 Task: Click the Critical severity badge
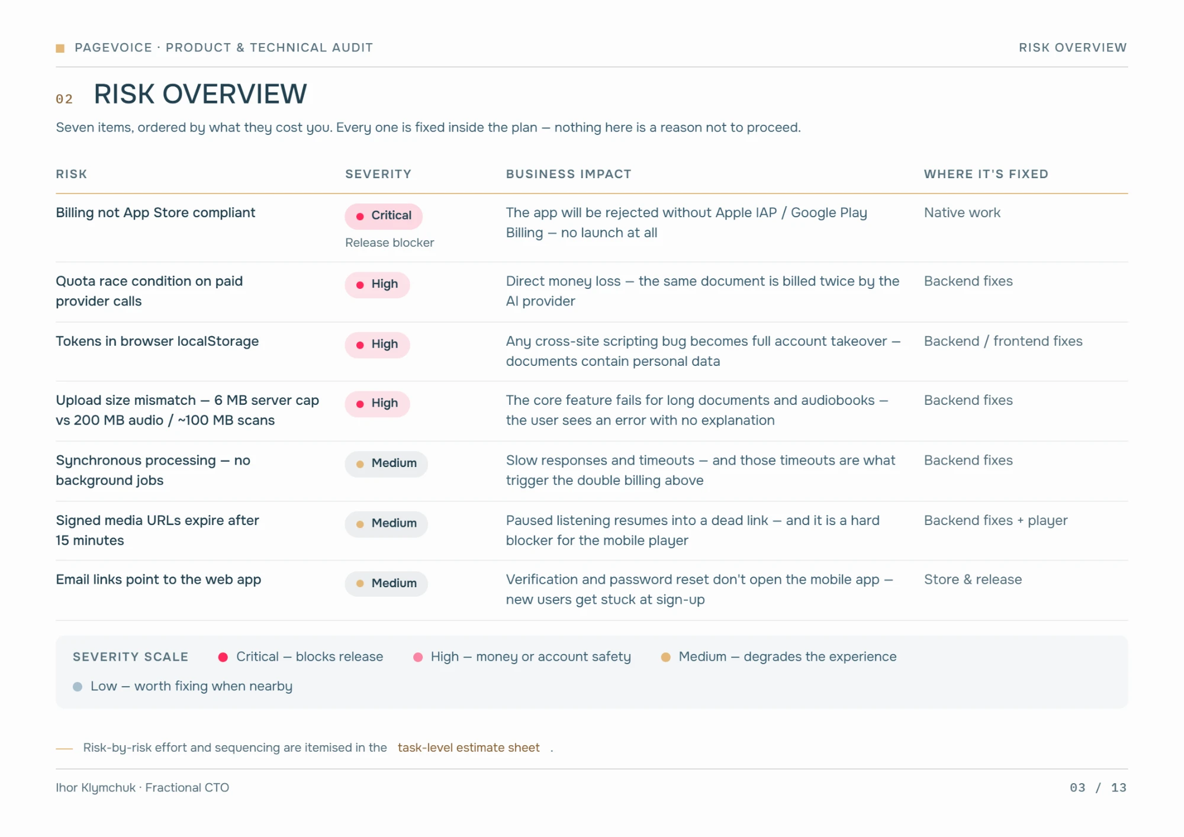384,216
